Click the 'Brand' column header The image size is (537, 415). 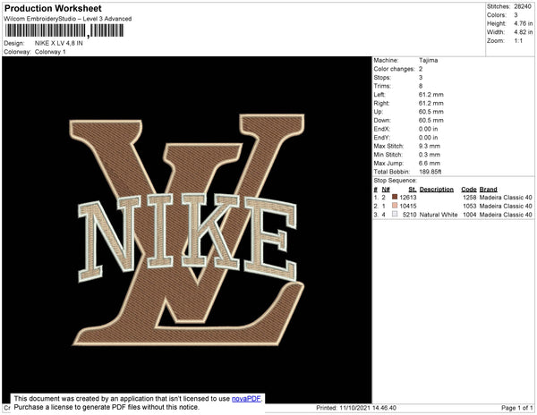point(488,190)
